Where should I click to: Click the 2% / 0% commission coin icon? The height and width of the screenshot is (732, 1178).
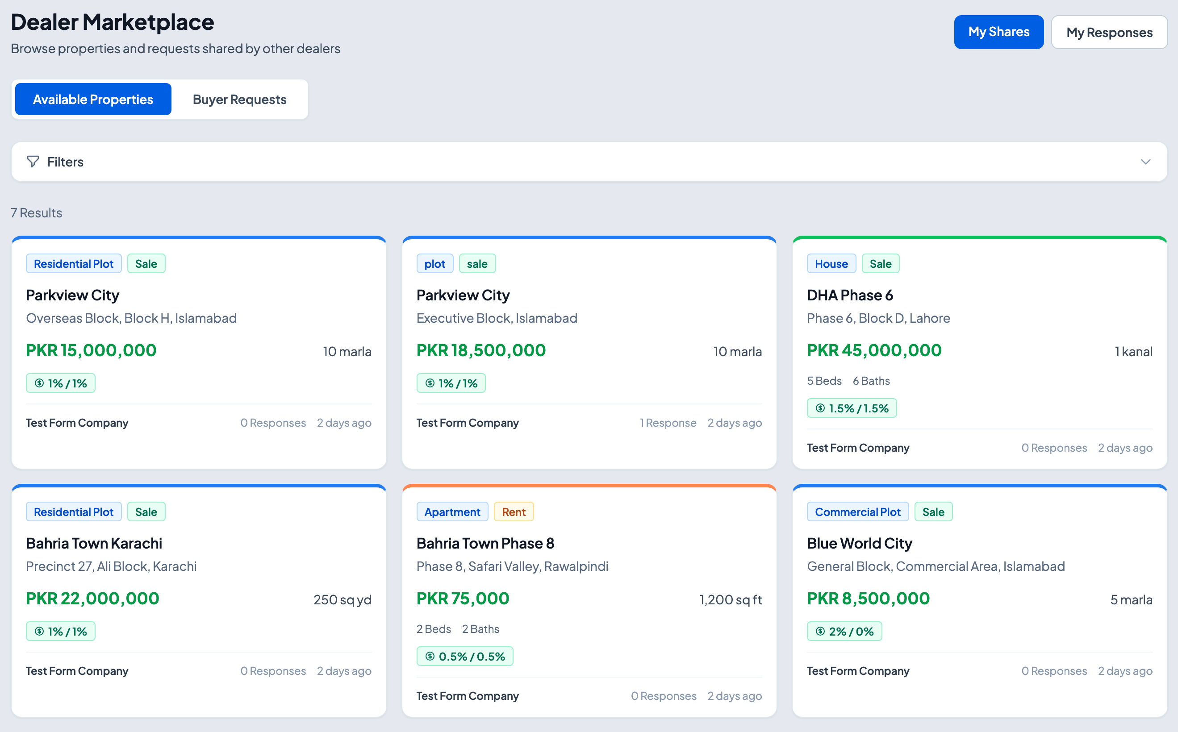click(820, 631)
